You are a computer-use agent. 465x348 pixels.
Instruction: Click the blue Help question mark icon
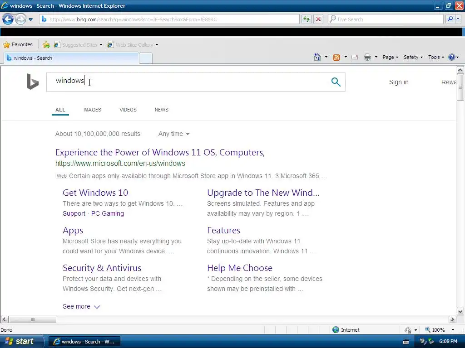(452, 57)
